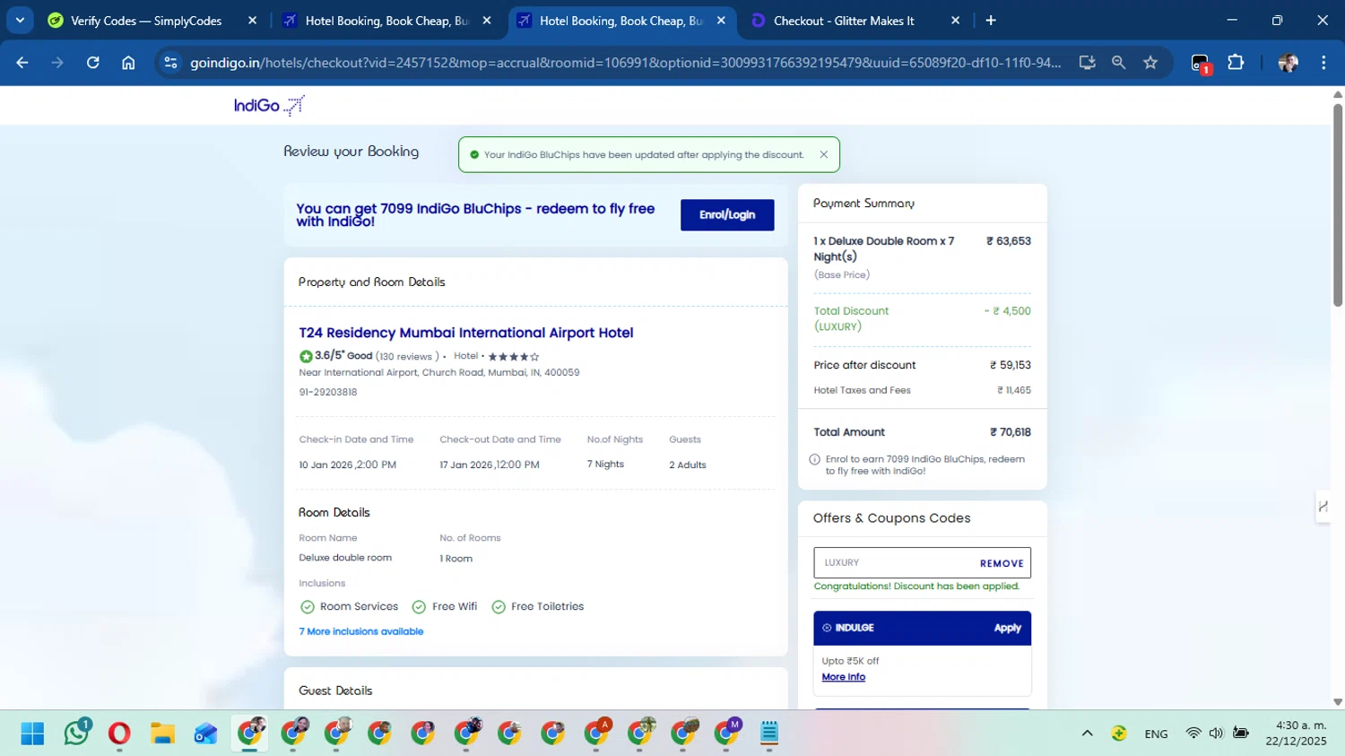Switch to Verify Codes — SimplyCodes tab
Image resolution: width=1345 pixels, height=756 pixels.
[146, 21]
